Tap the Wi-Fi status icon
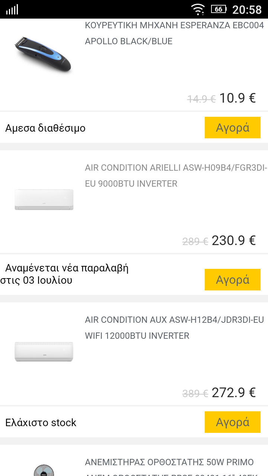 pyautogui.click(x=198, y=9)
